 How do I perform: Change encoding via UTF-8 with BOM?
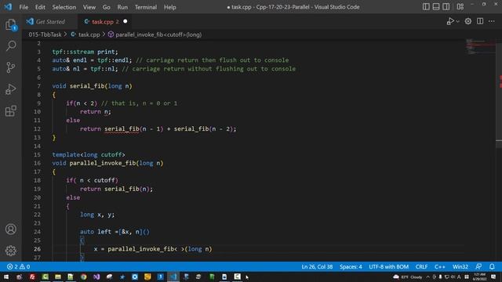click(389, 266)
